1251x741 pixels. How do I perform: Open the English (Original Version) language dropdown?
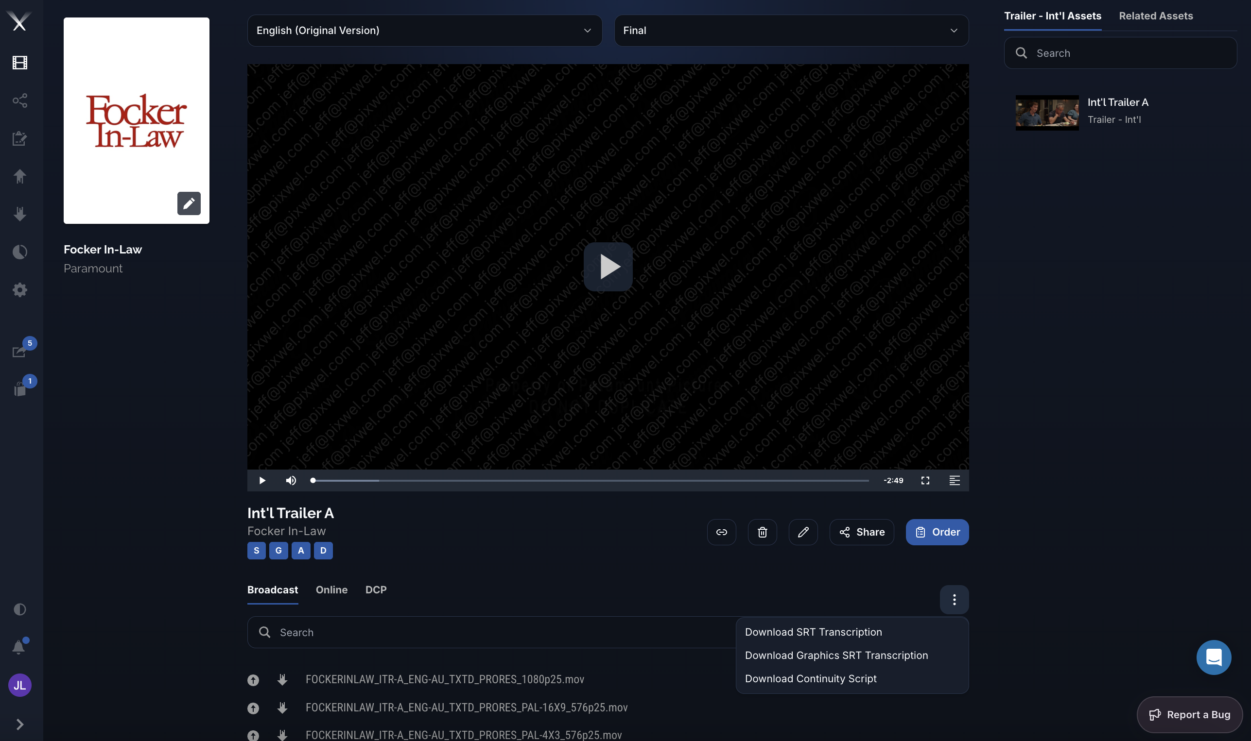tap(424, 31)
